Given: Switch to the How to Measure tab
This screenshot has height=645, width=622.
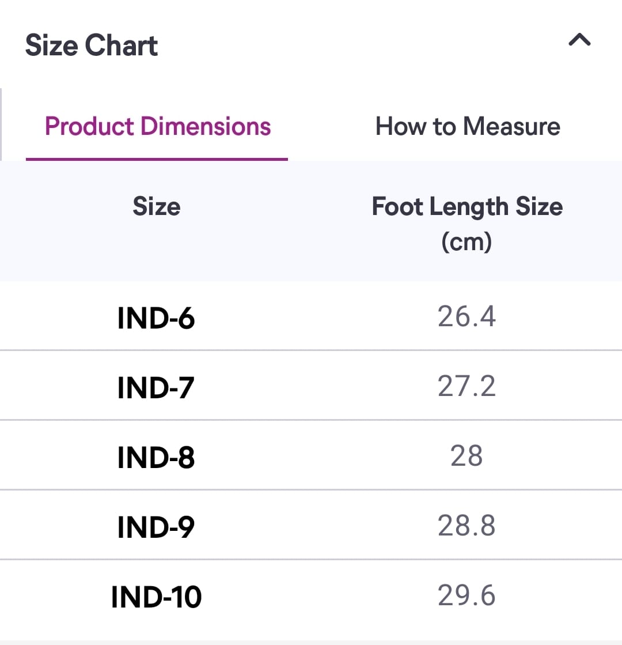Looking at the screenshot, I should (468, 126).
